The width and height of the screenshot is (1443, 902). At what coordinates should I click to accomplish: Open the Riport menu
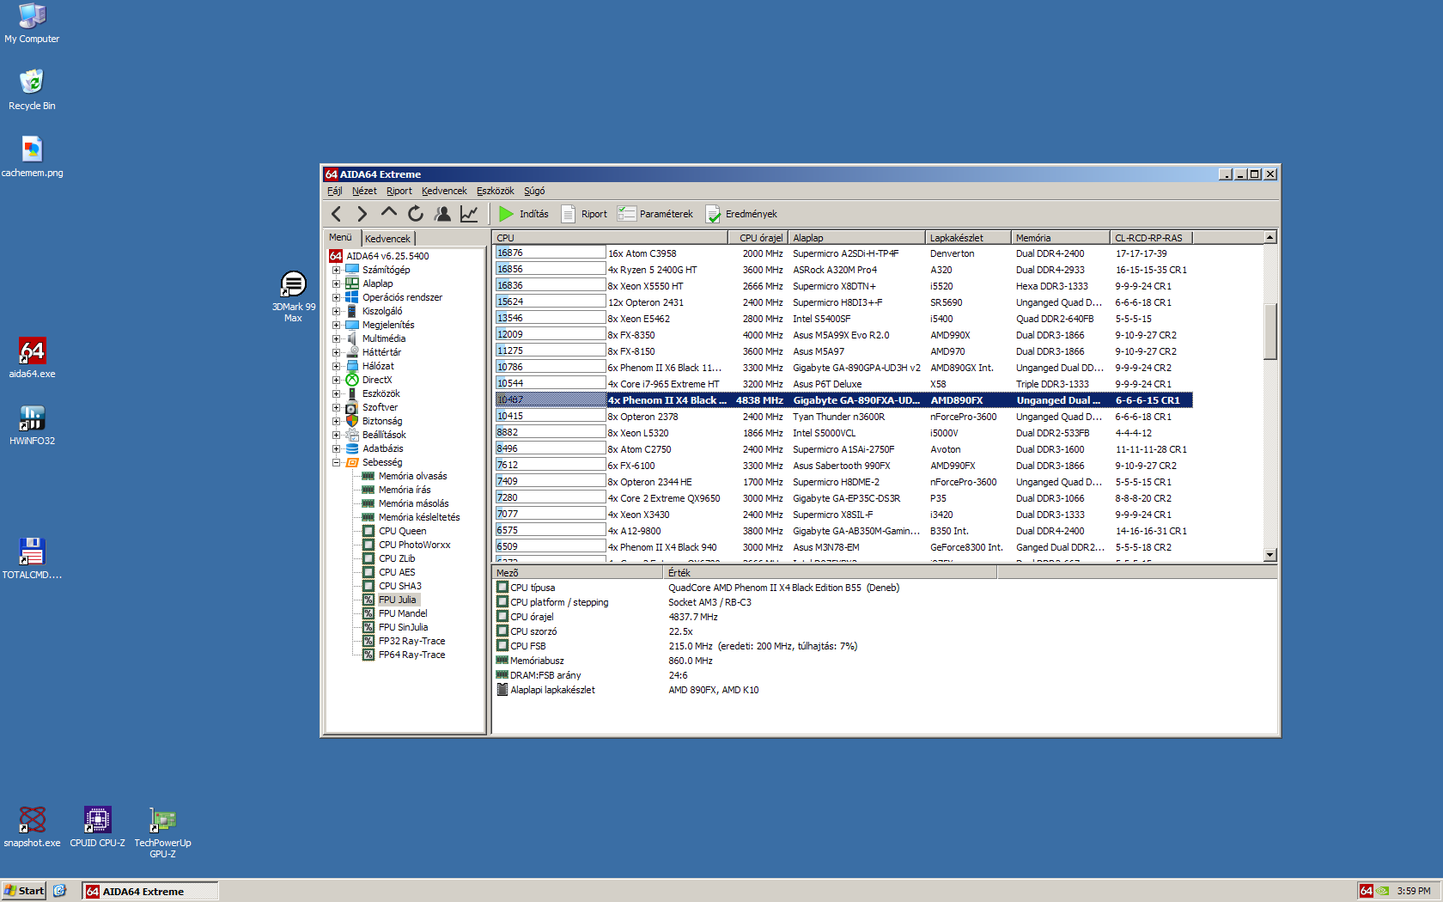pyautogui.click(x=399, y=191)
